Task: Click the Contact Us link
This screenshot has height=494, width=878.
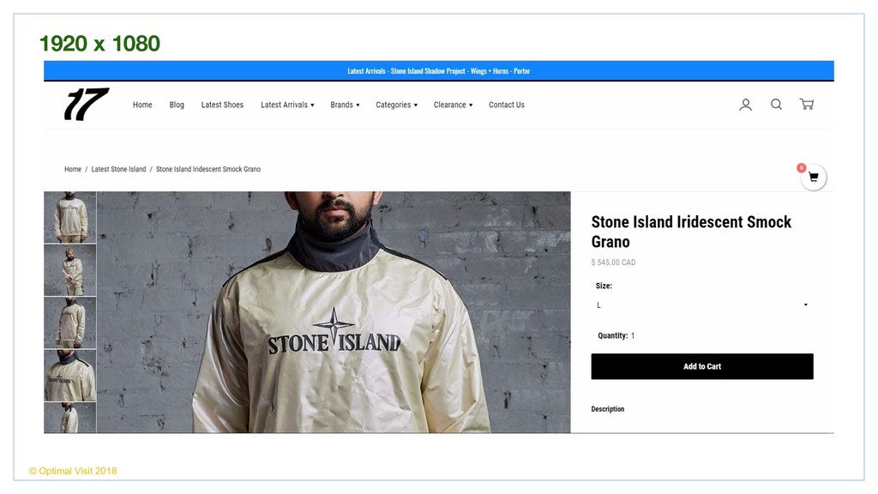Action: click(506, 105)
